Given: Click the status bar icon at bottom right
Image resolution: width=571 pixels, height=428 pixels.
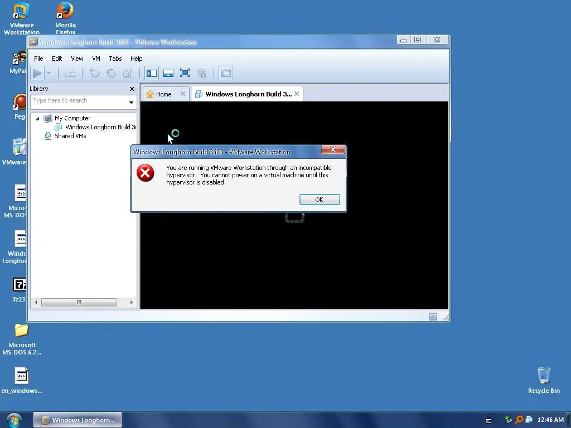Looking at the screenshot, I should tap(433, 317).
